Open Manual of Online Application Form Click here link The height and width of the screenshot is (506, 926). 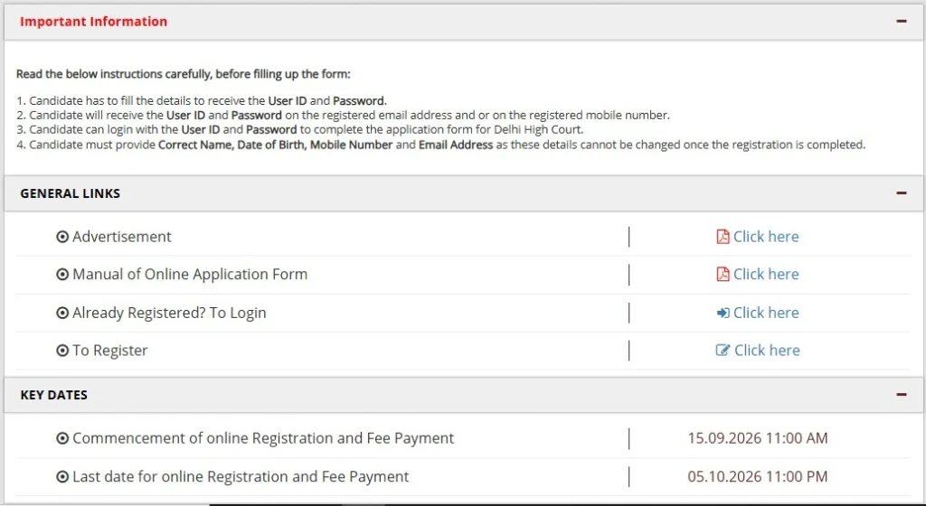(x=766, y=274)
